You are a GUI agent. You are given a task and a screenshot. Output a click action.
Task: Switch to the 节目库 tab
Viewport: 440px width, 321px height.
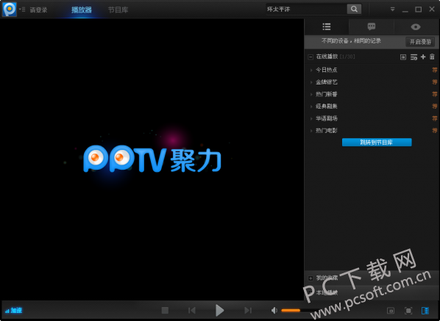pyautogui.click(x=118, y=10)
